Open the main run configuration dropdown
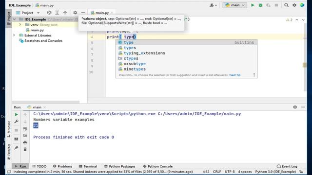312x175 pixels. coord(235,5)
